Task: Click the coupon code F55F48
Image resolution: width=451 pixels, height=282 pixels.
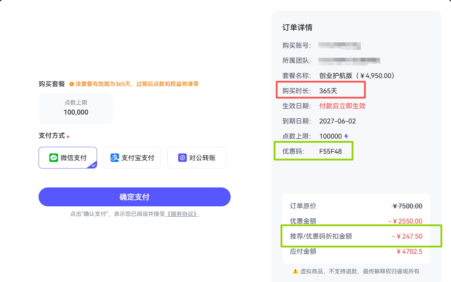Action: coord(331,151)
